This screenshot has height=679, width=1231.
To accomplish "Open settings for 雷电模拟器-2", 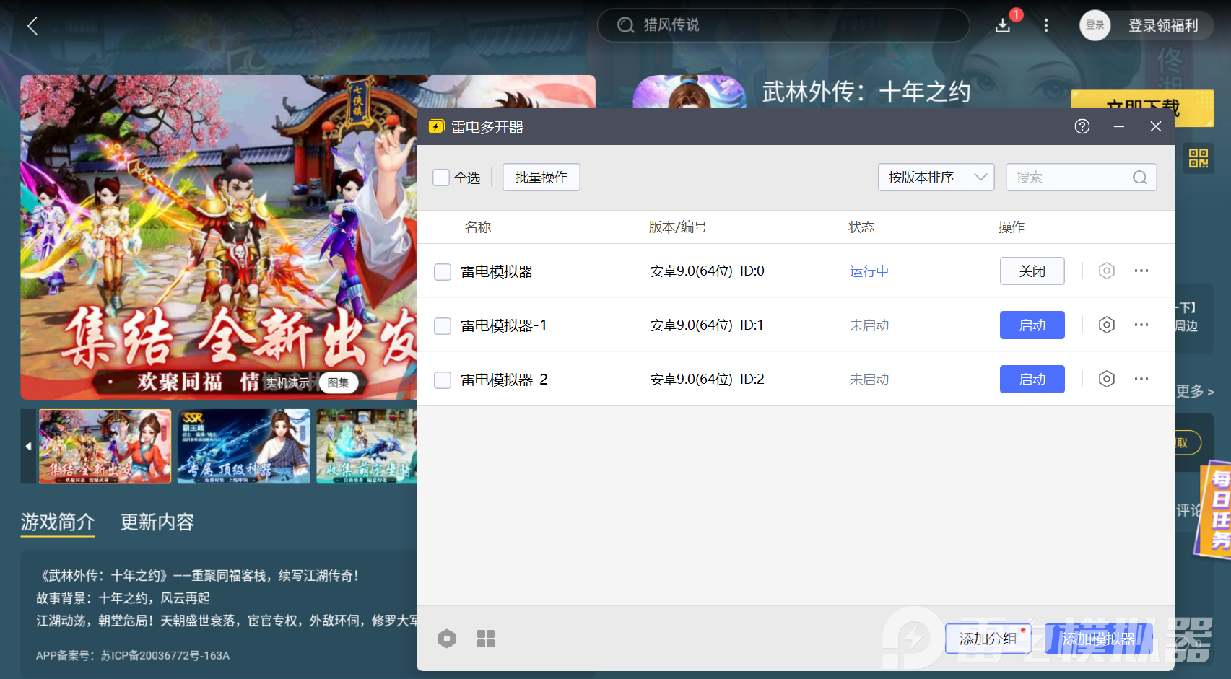I will point(1107,379).
